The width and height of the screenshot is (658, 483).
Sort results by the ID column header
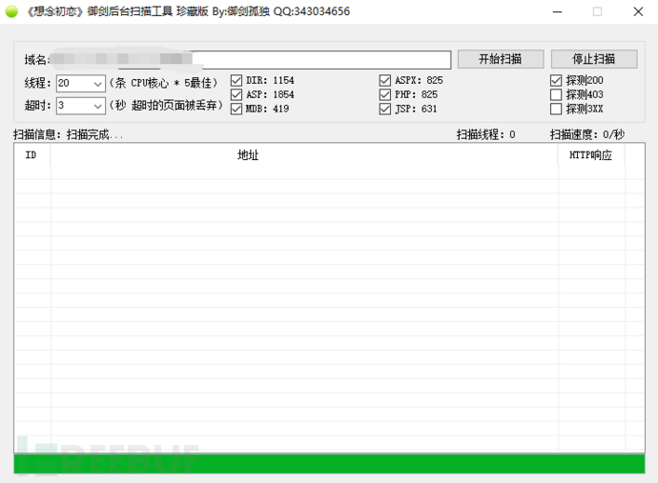(31, 155)
